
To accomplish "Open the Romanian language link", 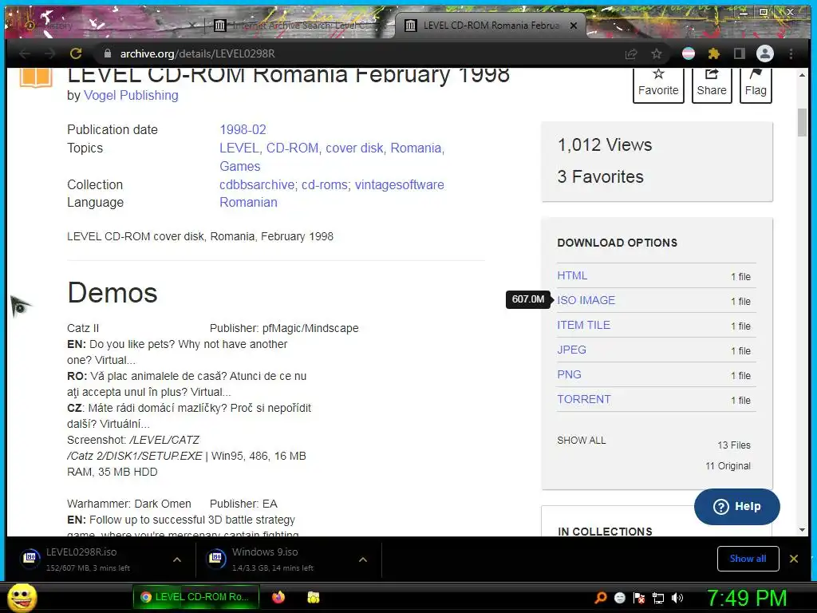I will pos(248,202).
